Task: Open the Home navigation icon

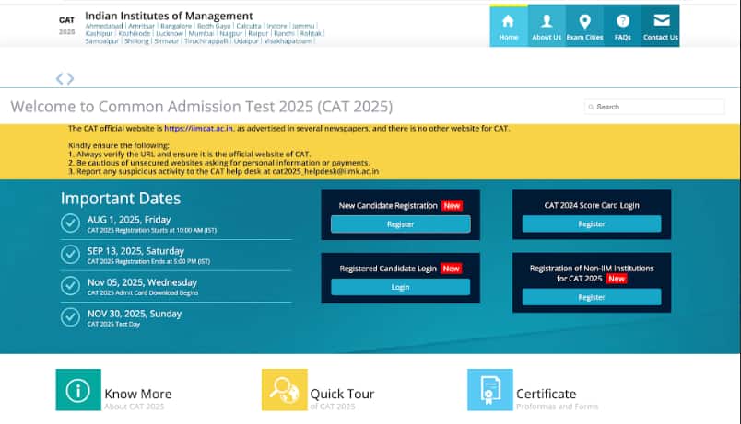Action: click(509, 26)
